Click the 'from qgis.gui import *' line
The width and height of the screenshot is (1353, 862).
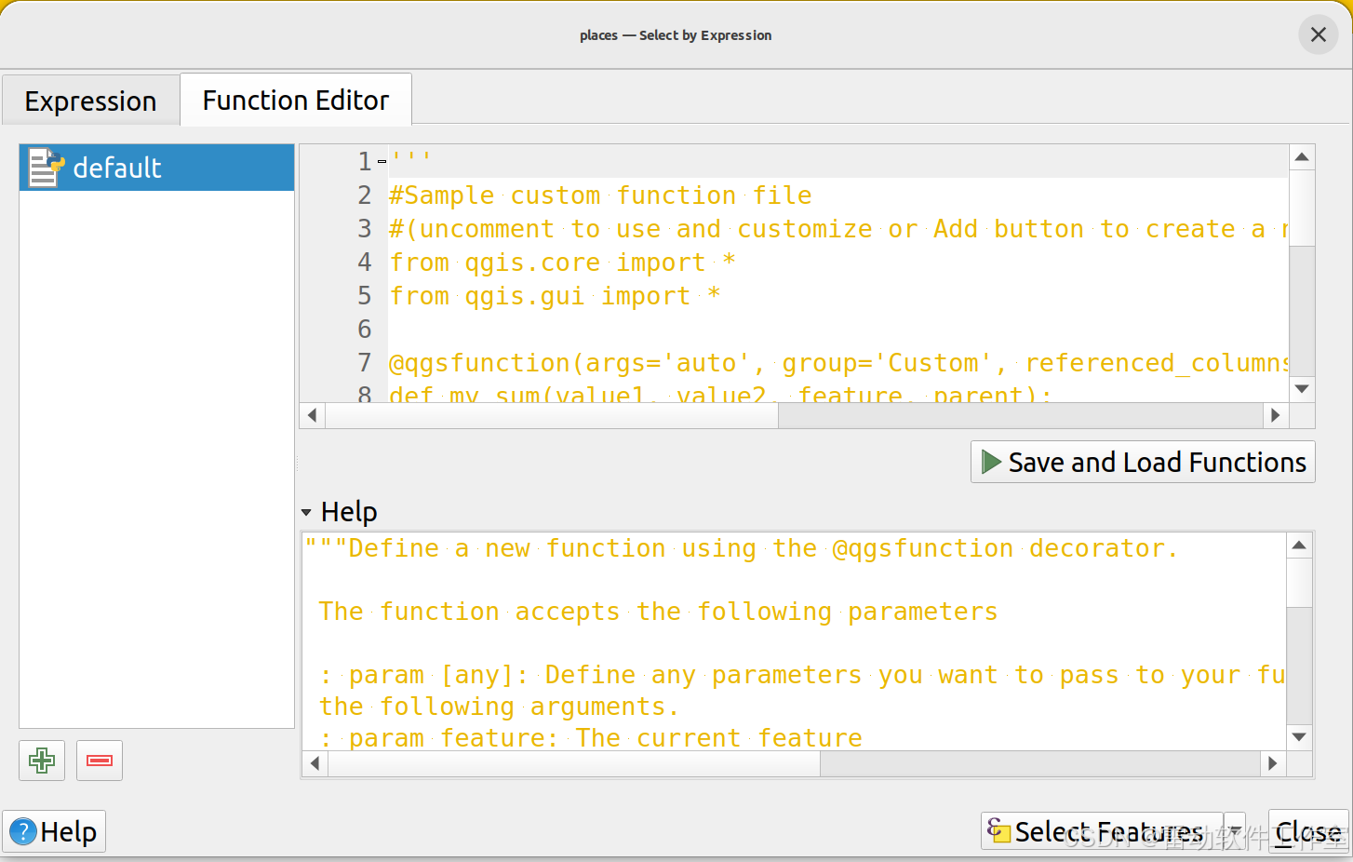555,296
